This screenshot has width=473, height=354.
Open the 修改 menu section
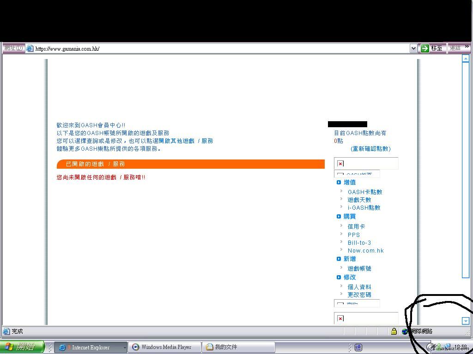pyautogui.click(x=350, y=277)
